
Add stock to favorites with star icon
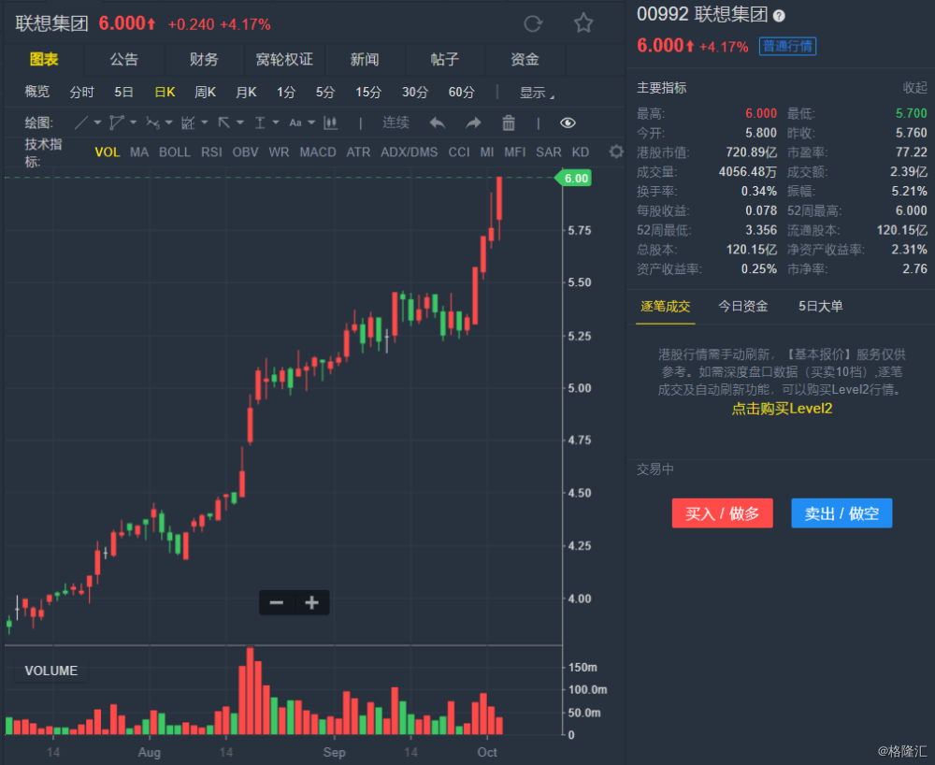583,23
